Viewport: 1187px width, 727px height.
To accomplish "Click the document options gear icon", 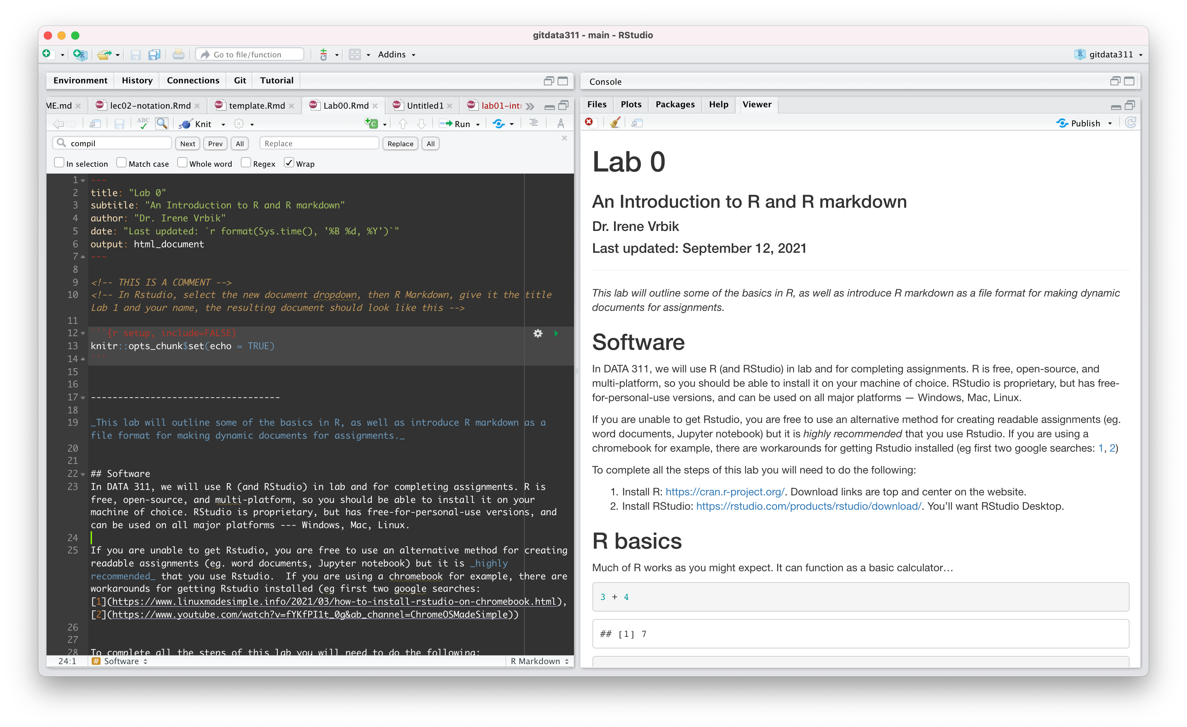I will (x=239, y=124).
